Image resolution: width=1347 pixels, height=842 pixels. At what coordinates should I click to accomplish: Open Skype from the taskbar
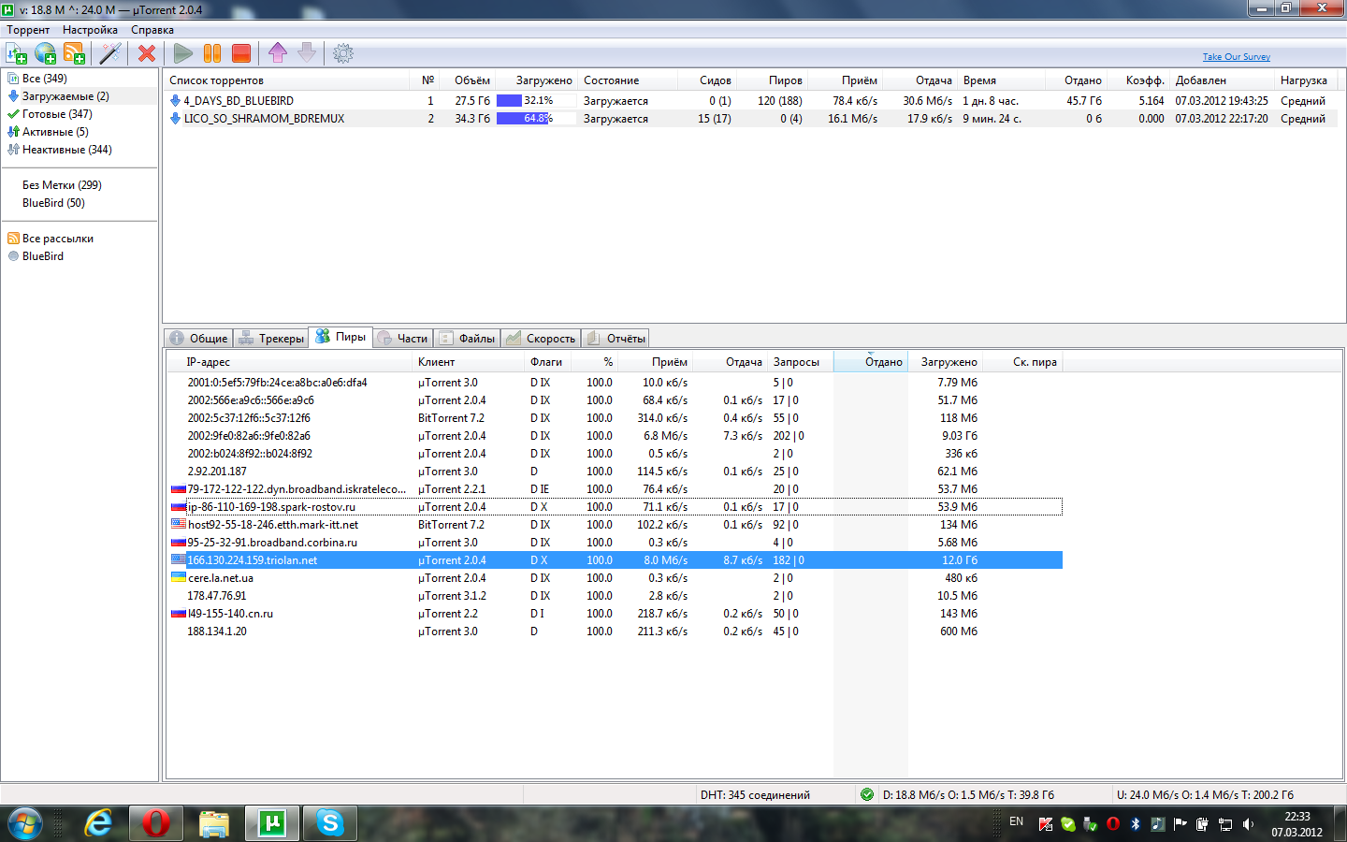(x=330, y=823)
